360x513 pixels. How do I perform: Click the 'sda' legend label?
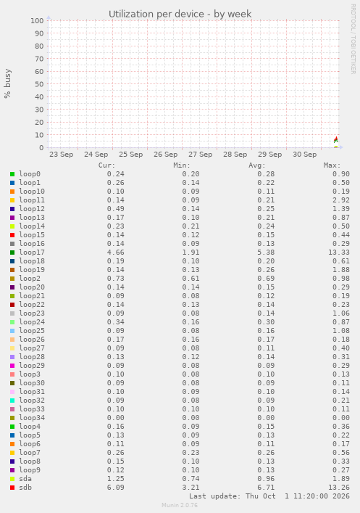[25, 479]
